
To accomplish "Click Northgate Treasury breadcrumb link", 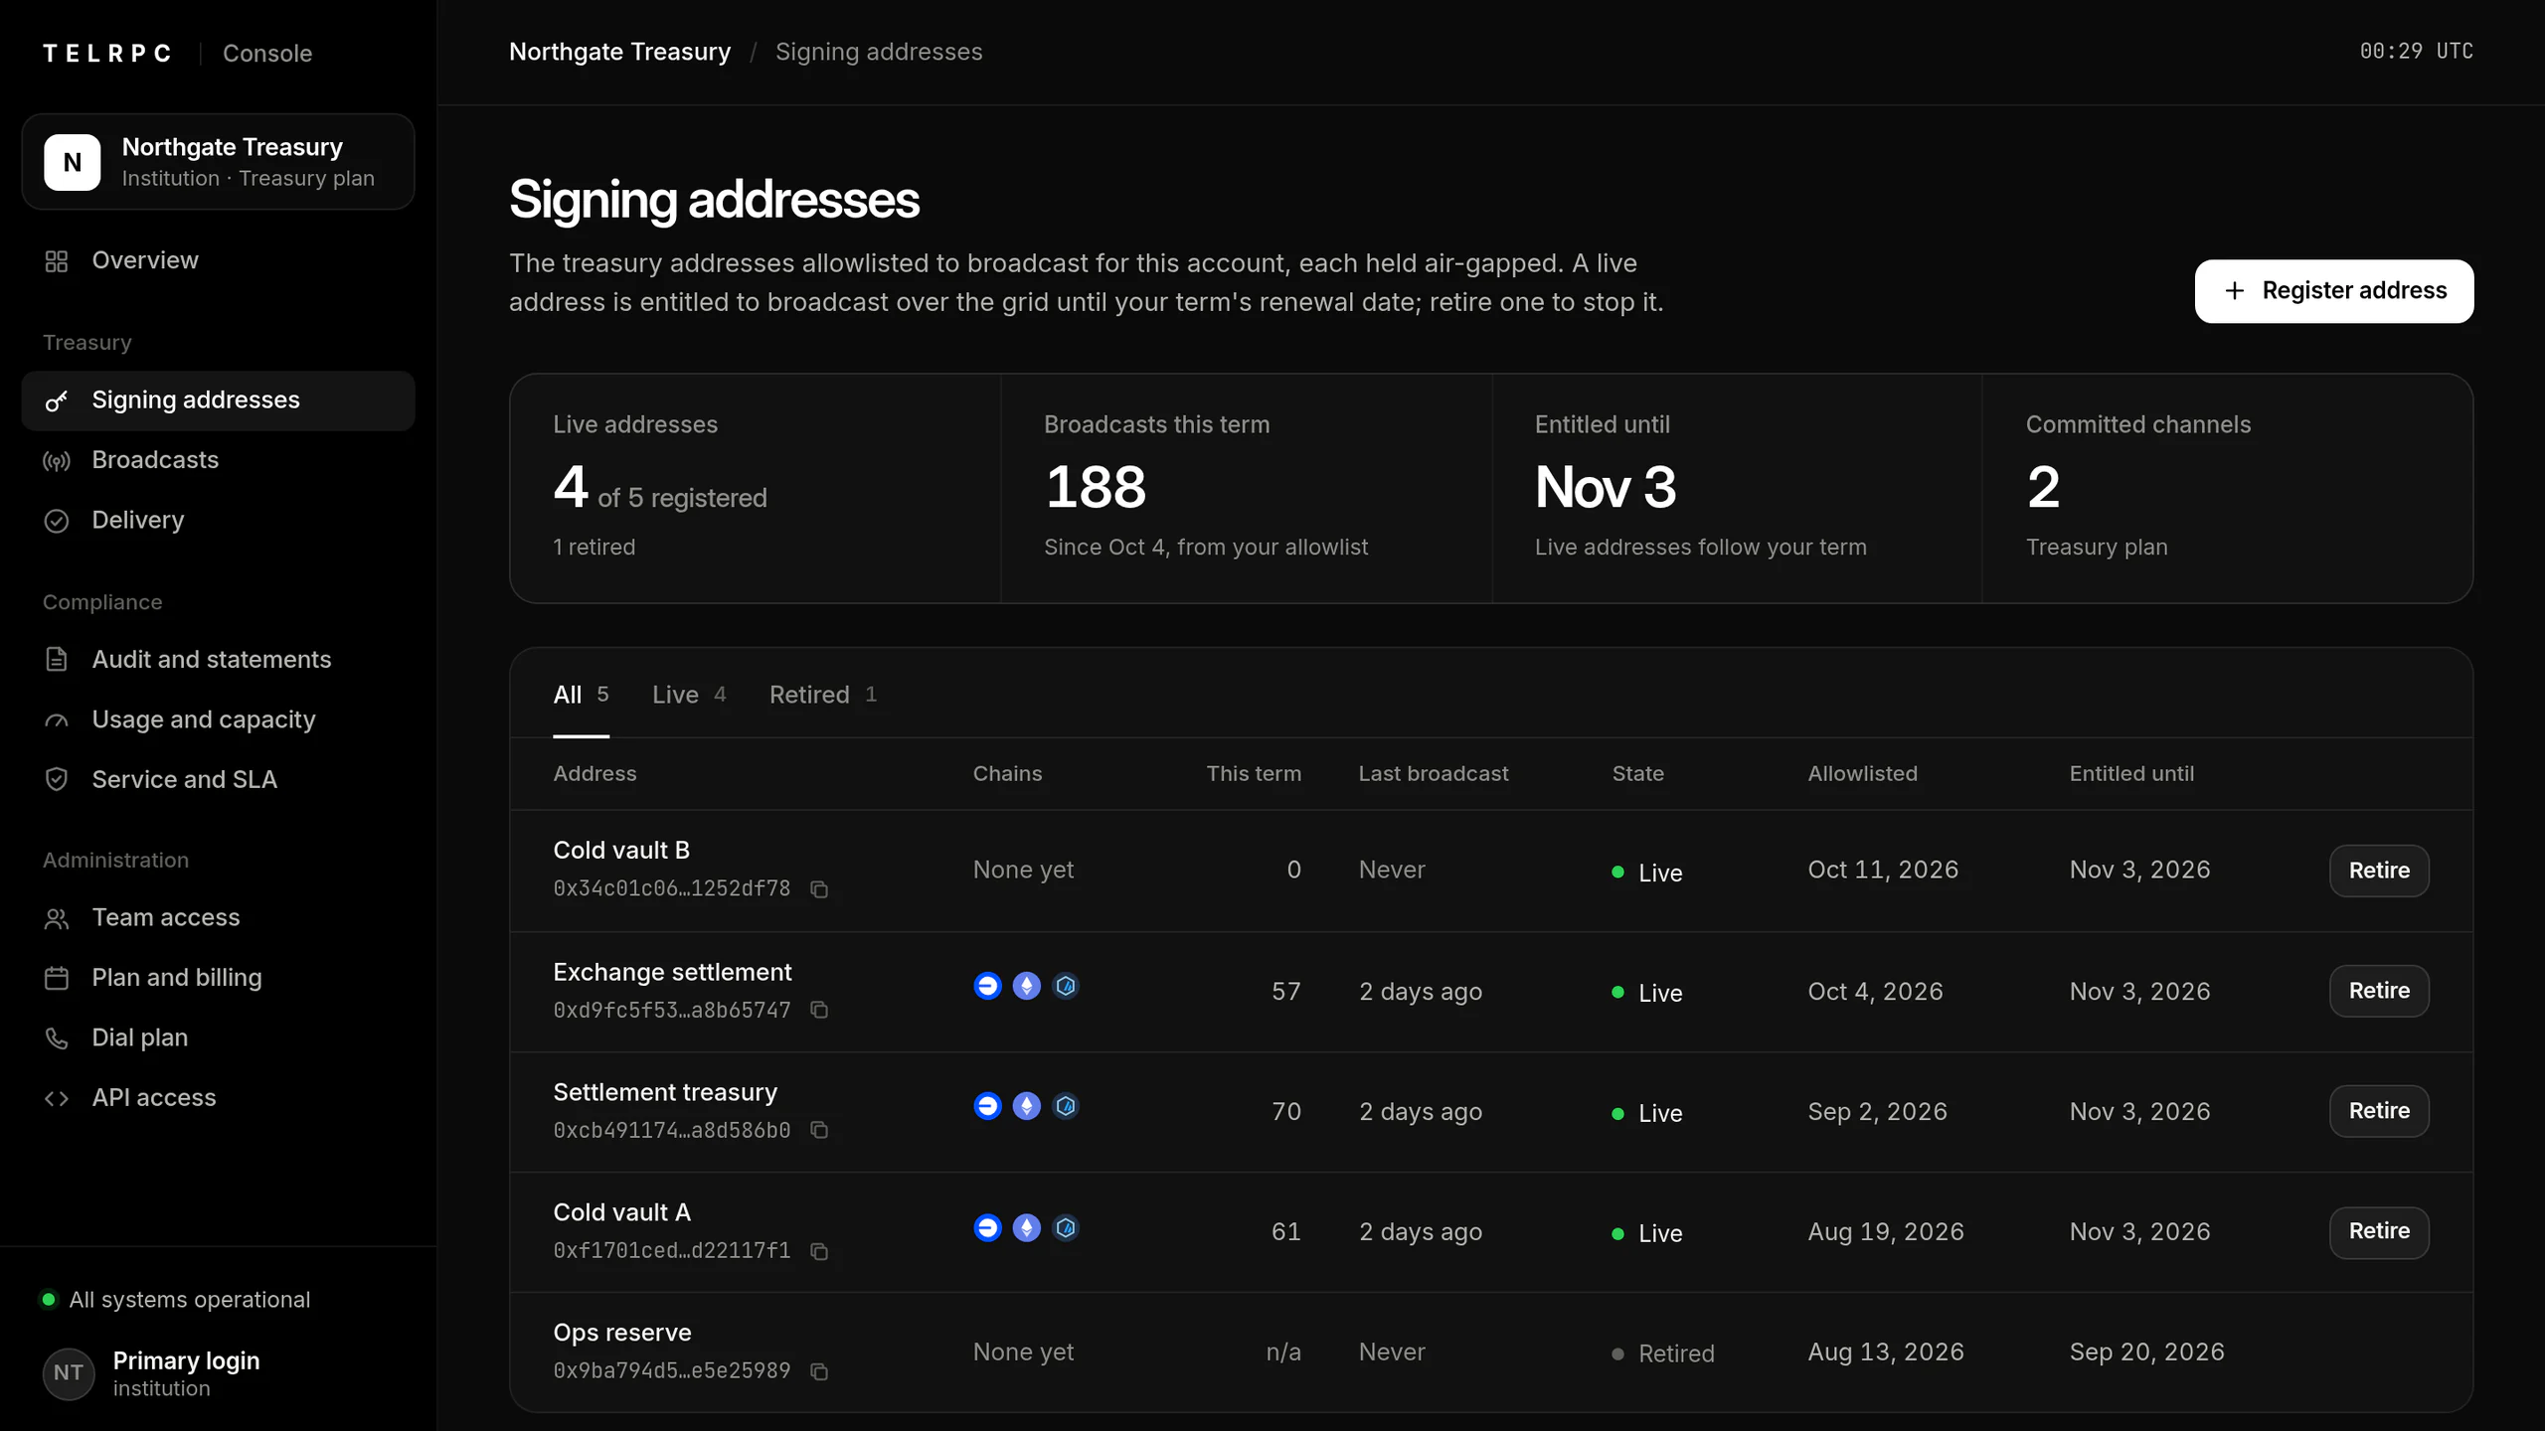I will (x=619, y=52).
